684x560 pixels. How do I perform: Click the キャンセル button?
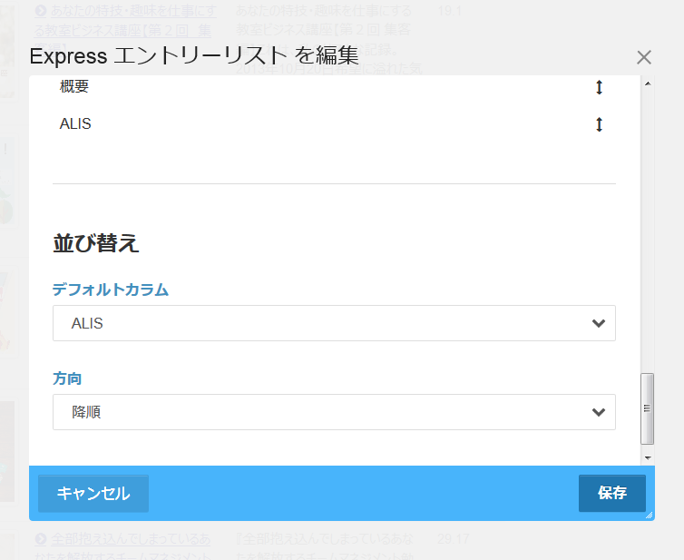tap(93, 494)
